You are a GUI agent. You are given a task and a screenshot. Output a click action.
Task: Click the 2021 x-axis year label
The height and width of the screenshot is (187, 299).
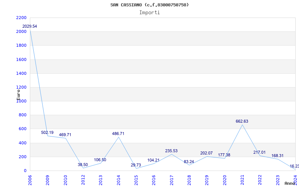(242, 180)
